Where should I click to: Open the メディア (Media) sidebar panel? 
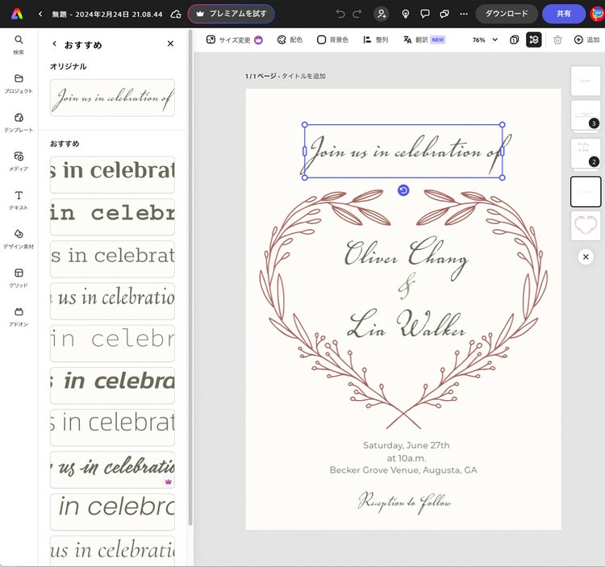point(19,161)
